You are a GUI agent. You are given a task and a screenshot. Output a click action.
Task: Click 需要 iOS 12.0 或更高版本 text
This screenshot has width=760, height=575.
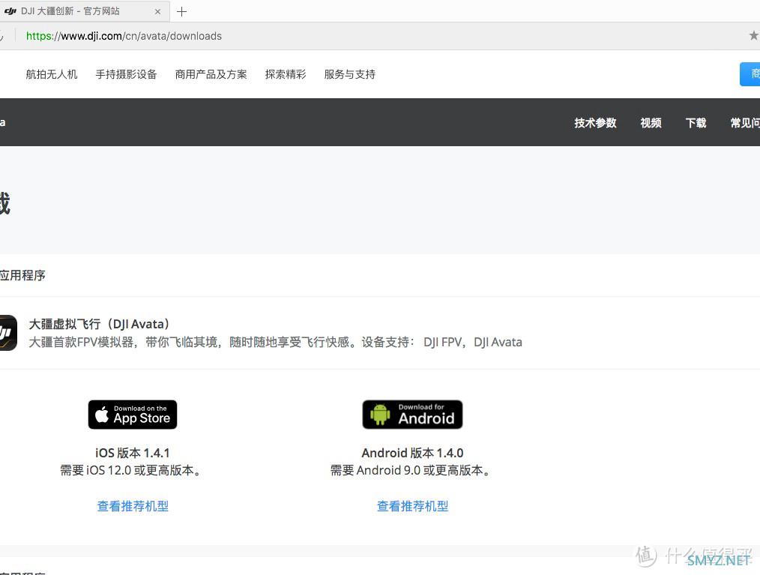point(130,470)
